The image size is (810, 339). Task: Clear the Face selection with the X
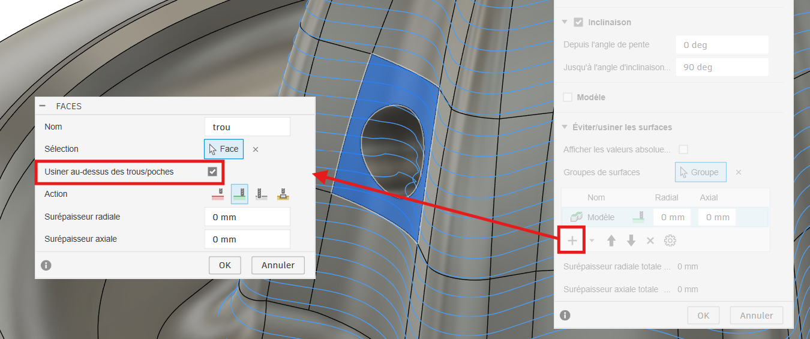pos(256,149)
